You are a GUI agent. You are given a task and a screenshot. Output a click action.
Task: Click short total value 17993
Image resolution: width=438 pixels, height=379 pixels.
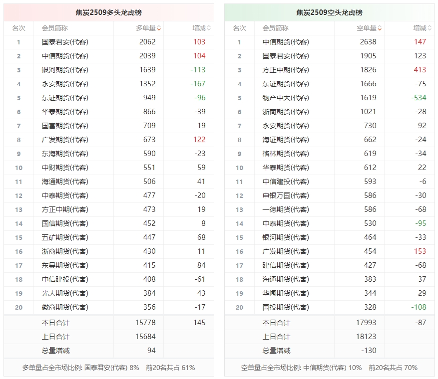coord(366,323)
